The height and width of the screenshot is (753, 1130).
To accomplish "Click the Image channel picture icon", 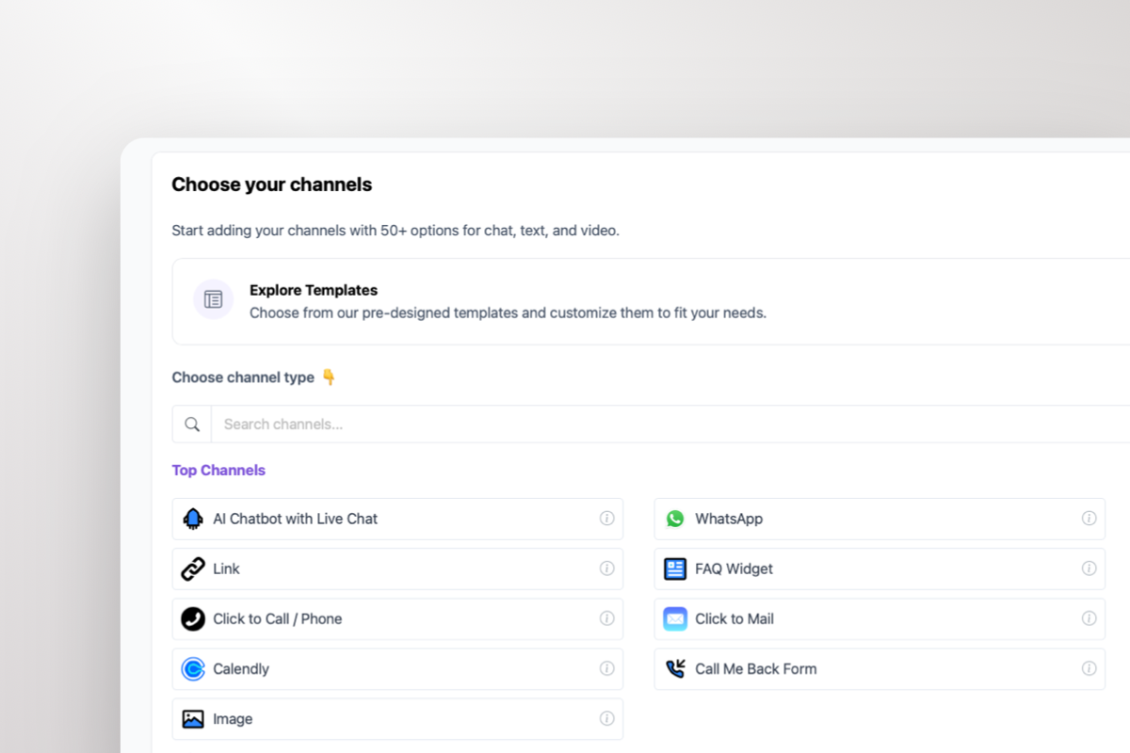I will pyautogui.click(x=193, y=719).
